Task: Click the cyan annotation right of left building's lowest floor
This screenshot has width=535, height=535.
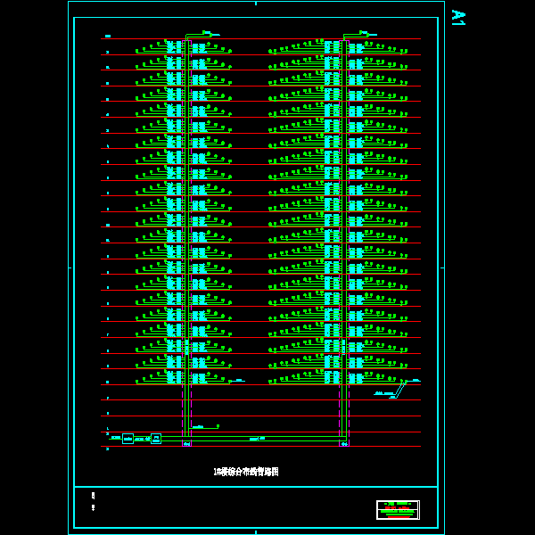Action: (x=238, y=381)
